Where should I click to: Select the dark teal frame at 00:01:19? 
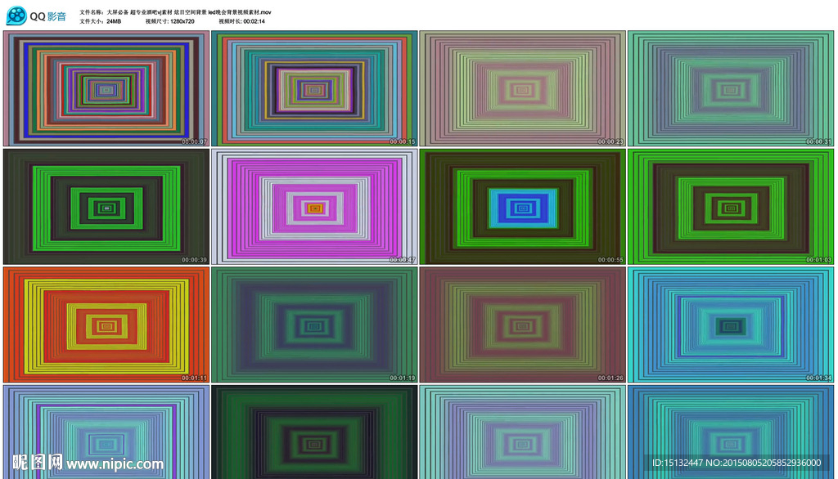(x=314, y=325)
